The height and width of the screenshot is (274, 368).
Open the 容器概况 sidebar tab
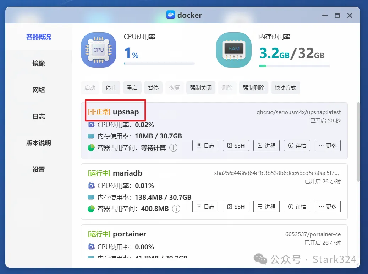coord(38,37)
